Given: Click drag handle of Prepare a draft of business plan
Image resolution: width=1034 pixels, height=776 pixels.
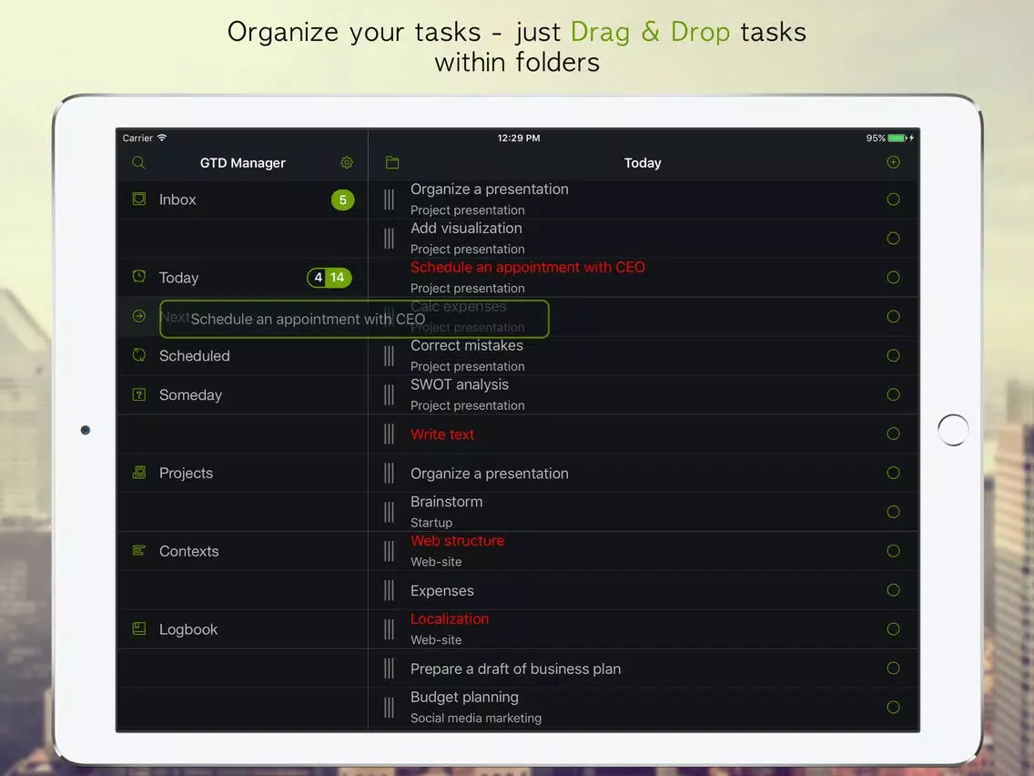Looking at the screenshot, I should (389, 669).
